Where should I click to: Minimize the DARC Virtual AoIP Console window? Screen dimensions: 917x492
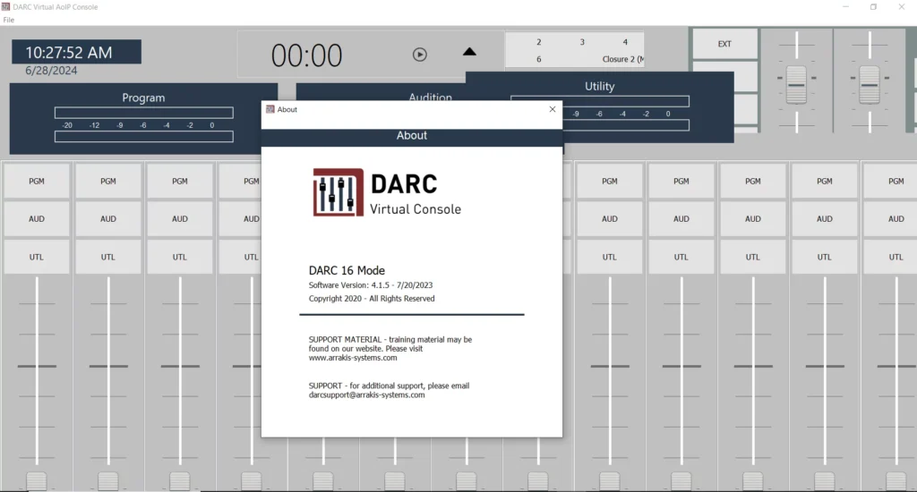coord(845,7)
